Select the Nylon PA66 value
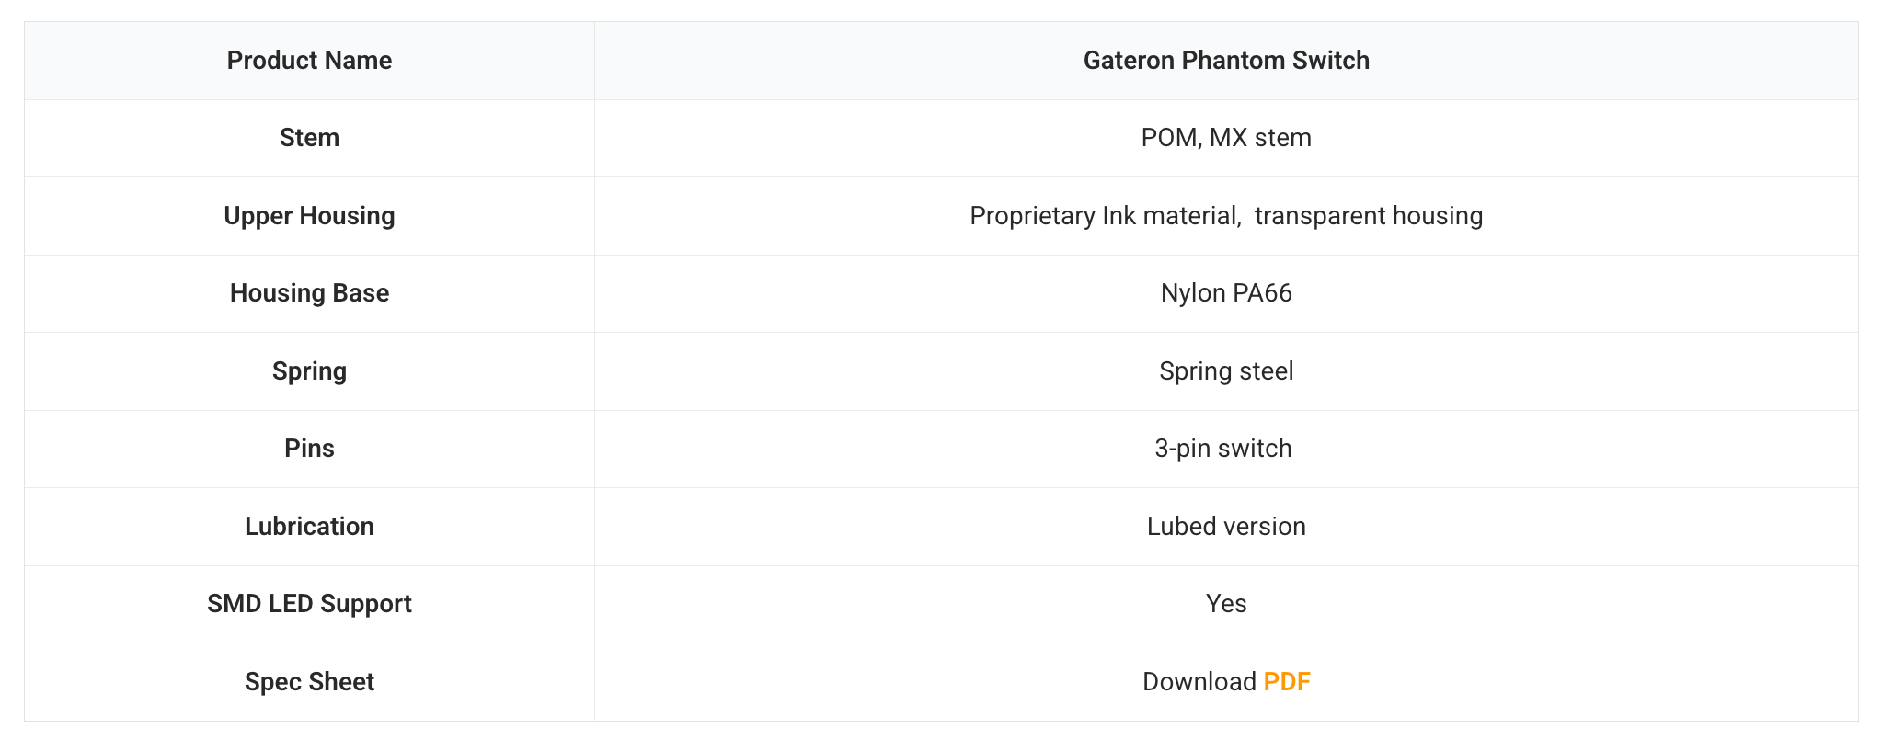 (1225, 293)
